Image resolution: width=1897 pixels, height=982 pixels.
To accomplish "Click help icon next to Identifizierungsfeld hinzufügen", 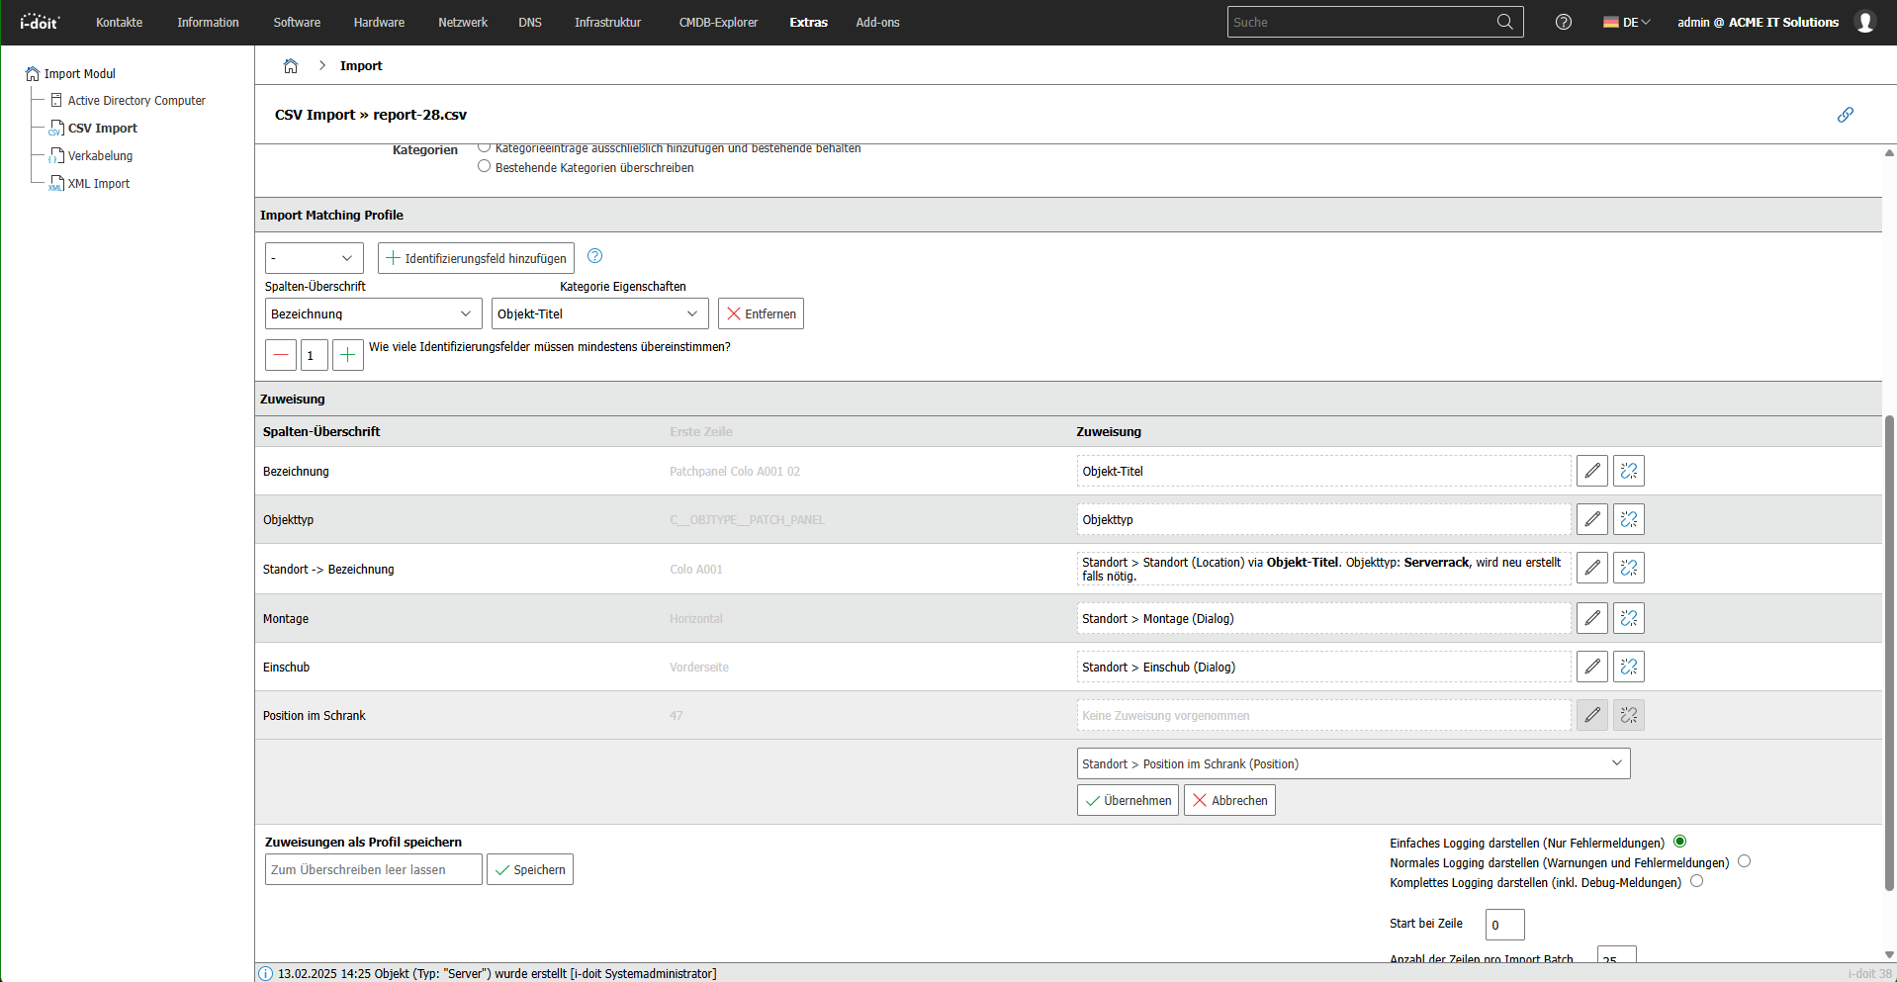I will [594, 256].
